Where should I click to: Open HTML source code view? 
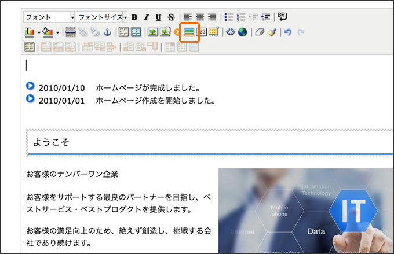[x=231, y=32]
